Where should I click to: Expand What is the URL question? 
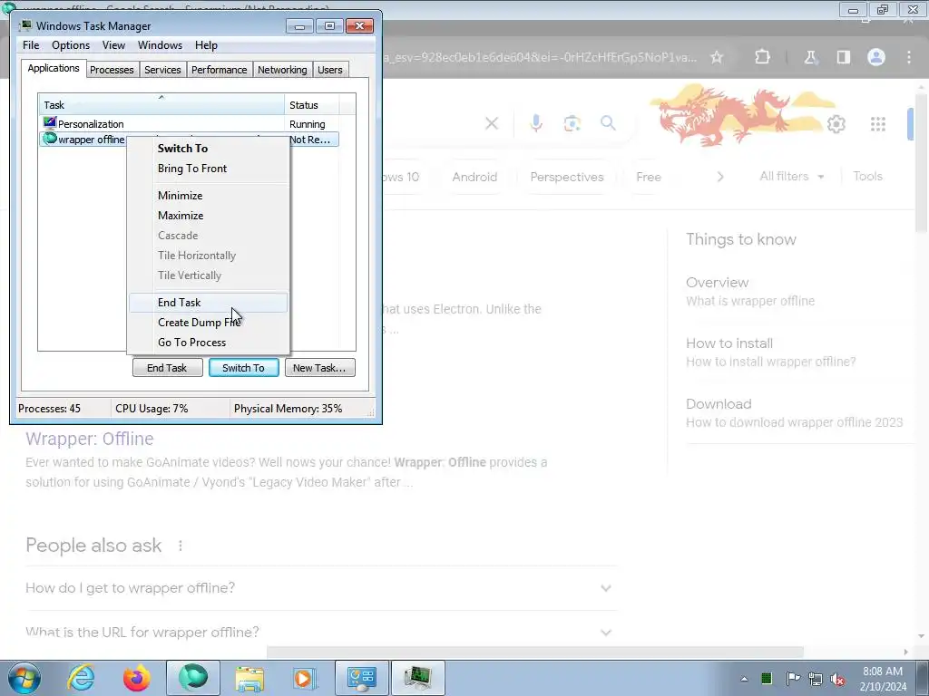(320, 632)
